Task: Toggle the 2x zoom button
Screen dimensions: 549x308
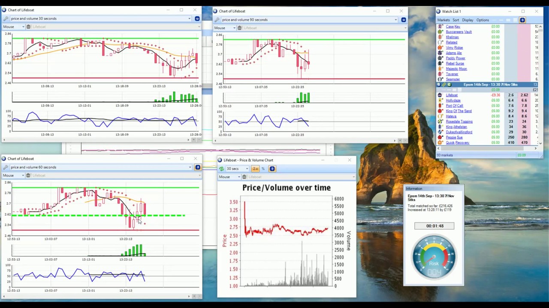Action: pos(256,169)
